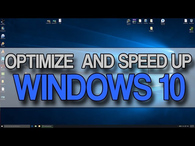Launch Edge browser from taskbar
Screen dimensions: 195x146
click(x=32, y=126)
